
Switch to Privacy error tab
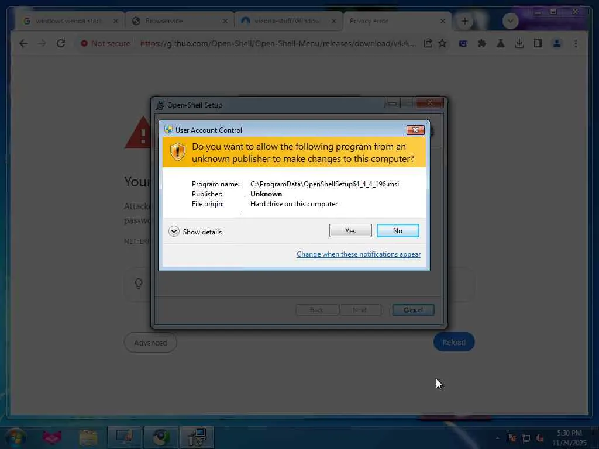pos(391,21)
